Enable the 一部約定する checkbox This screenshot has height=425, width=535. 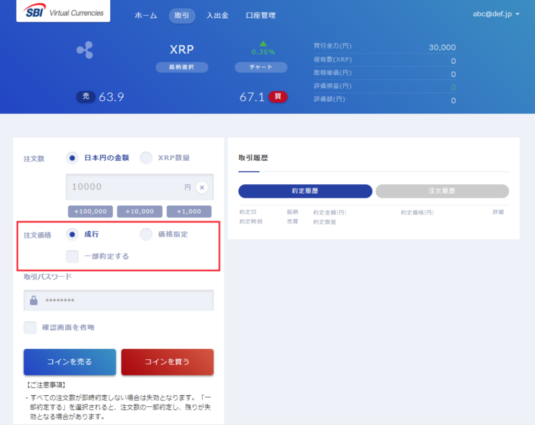[x=73, y=256]
